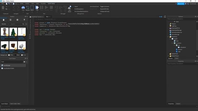
Task: Toggle the switch next to Insert Object search
Action: pyautogui.click(x=24, y=62)
